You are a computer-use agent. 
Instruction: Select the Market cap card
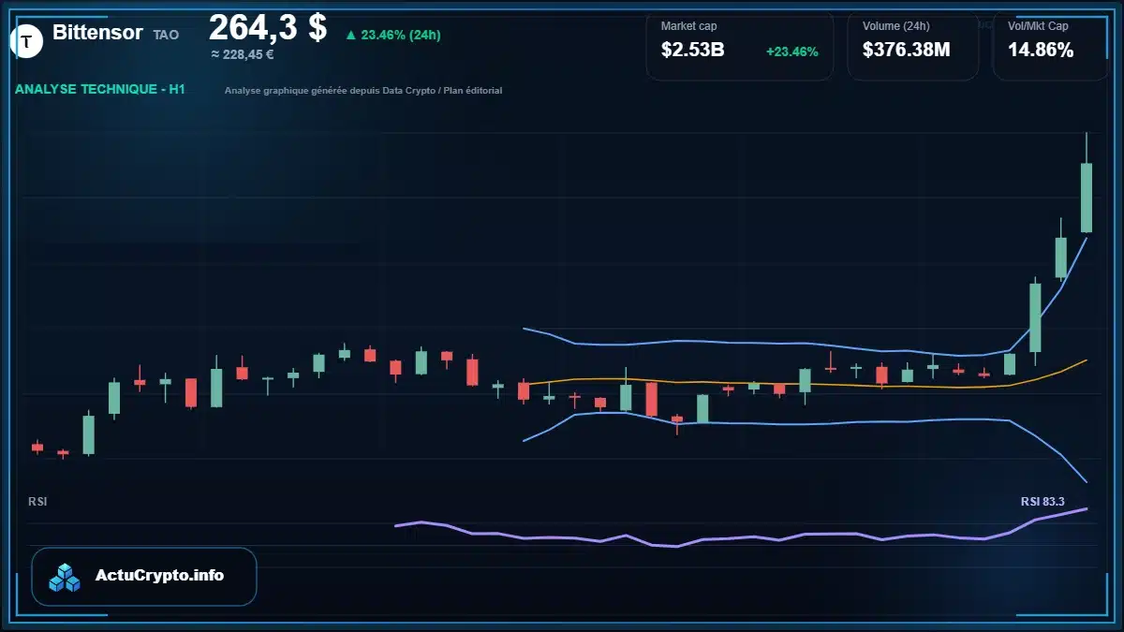coord(739,45)
